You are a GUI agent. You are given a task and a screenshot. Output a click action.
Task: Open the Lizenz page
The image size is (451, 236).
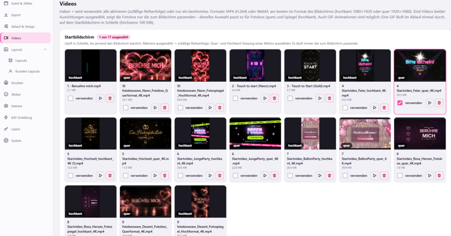point(26,129)
